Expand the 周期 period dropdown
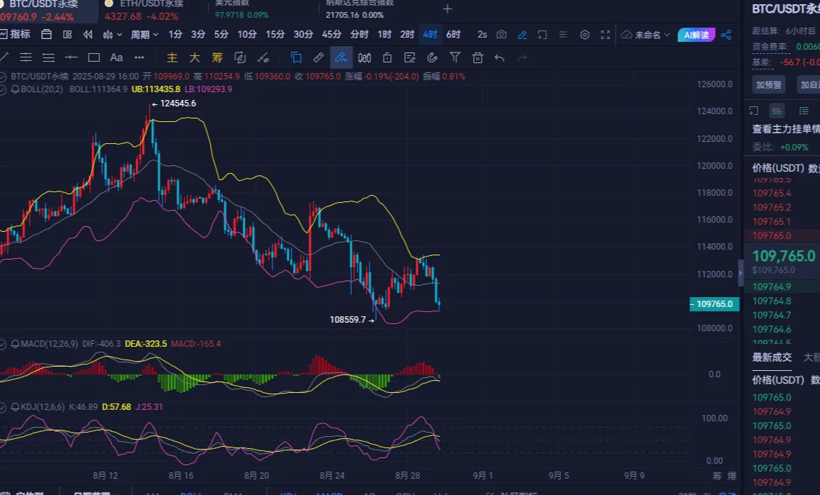 point(144,35)
